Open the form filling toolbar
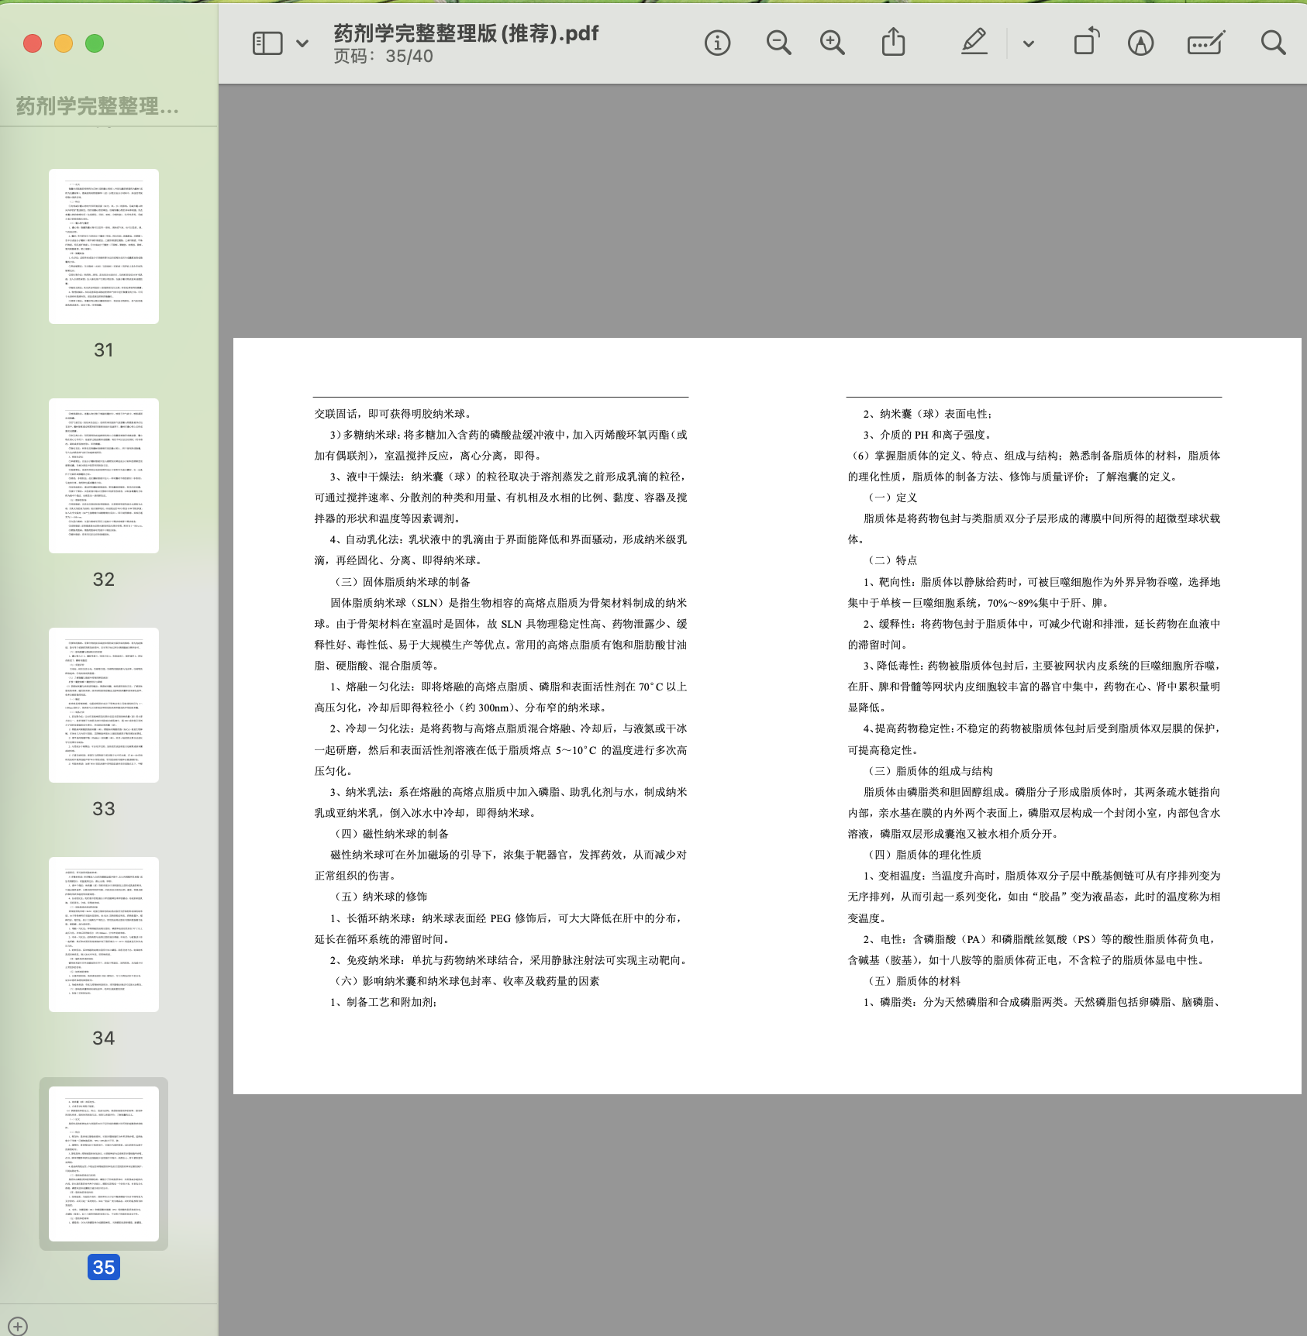Viewport: 1307px width, 1336px height. (1205, 43)
